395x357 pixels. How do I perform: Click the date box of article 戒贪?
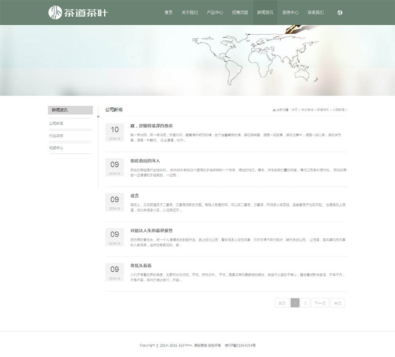click(115, 202)
